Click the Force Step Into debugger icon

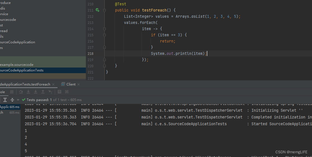(x=36, y=92)
